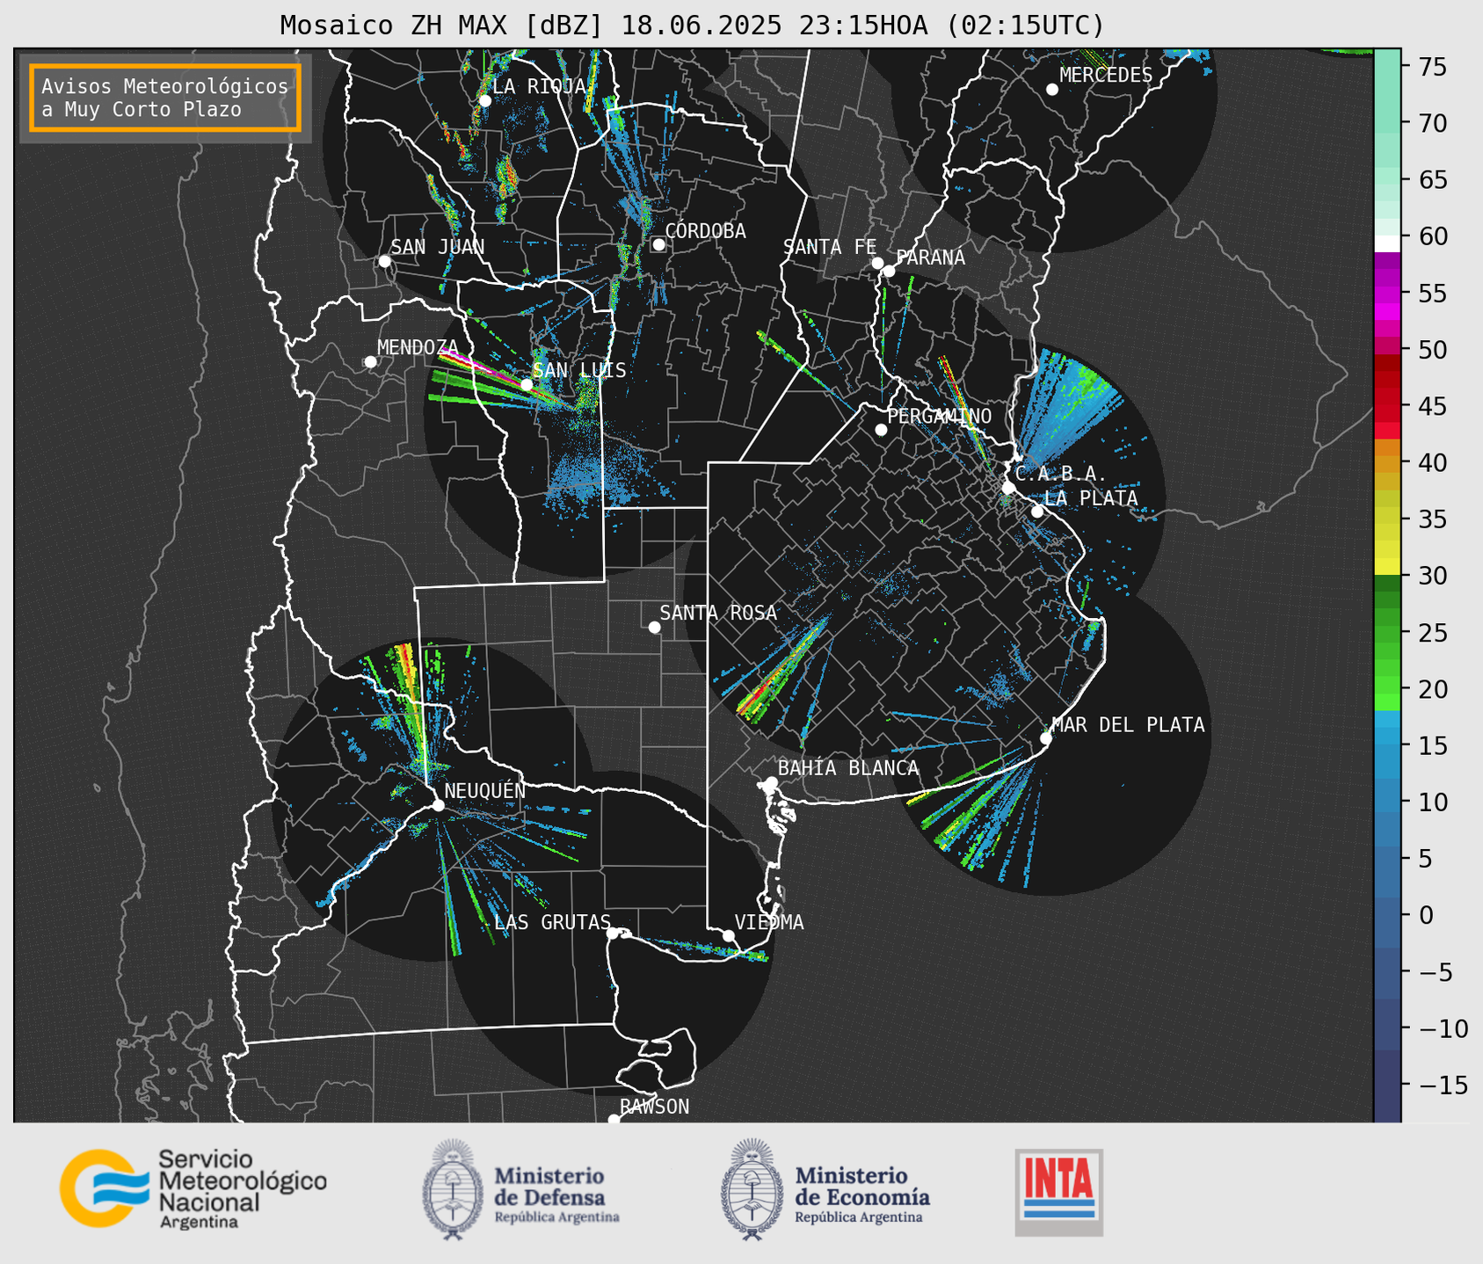Click the VIEDMA city marker dot
Viewport: 1483px width, 1264px height.
[729, 935]
